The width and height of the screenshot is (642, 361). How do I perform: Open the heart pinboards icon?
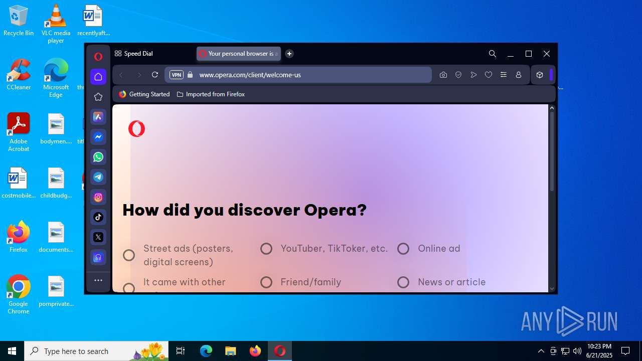click(x=489, y=75)
